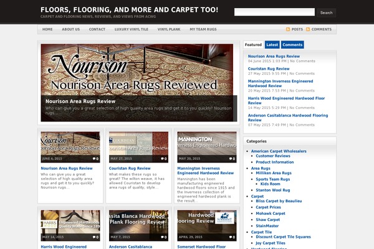
Task: Click comment bubble icon on Mannington May 20 thumbnail
Action: 231,159
